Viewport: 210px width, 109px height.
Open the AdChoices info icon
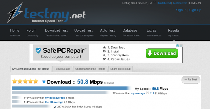click(178, 46)
